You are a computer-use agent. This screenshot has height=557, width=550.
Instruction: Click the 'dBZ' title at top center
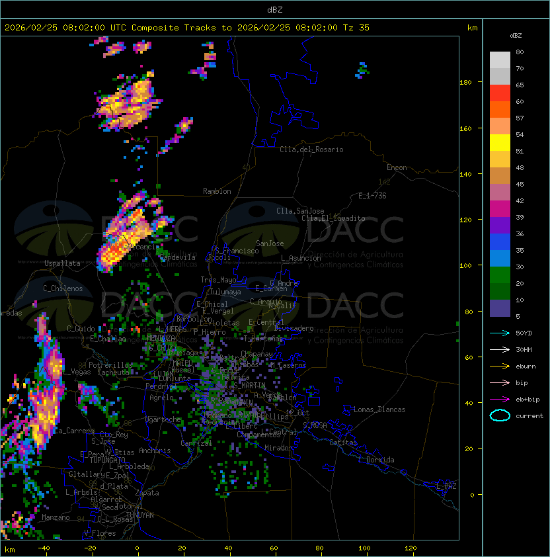[x=275, y=9]
